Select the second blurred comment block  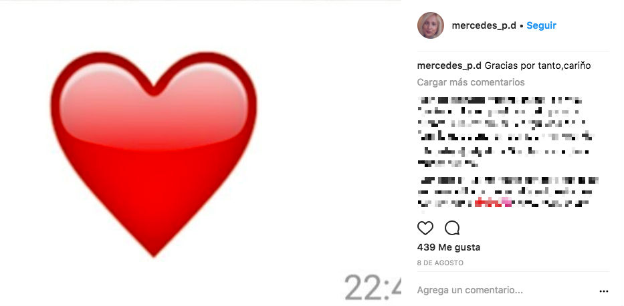(x=508, y=192)
